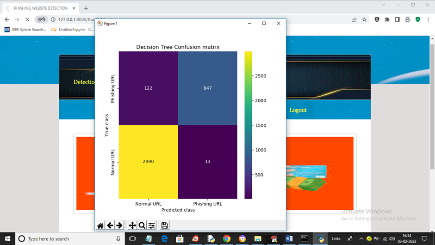Open the shield extension in Chrome toolbar
The image size is (435, 245).
tap(377, 19)
